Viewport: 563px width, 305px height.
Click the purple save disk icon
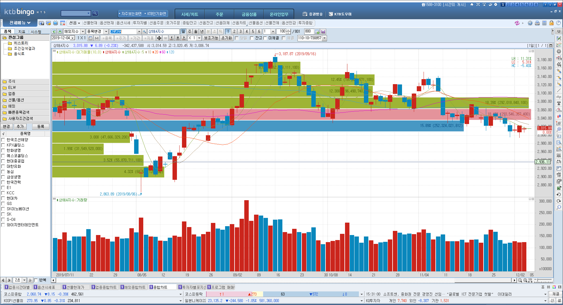tap(323, 32)
